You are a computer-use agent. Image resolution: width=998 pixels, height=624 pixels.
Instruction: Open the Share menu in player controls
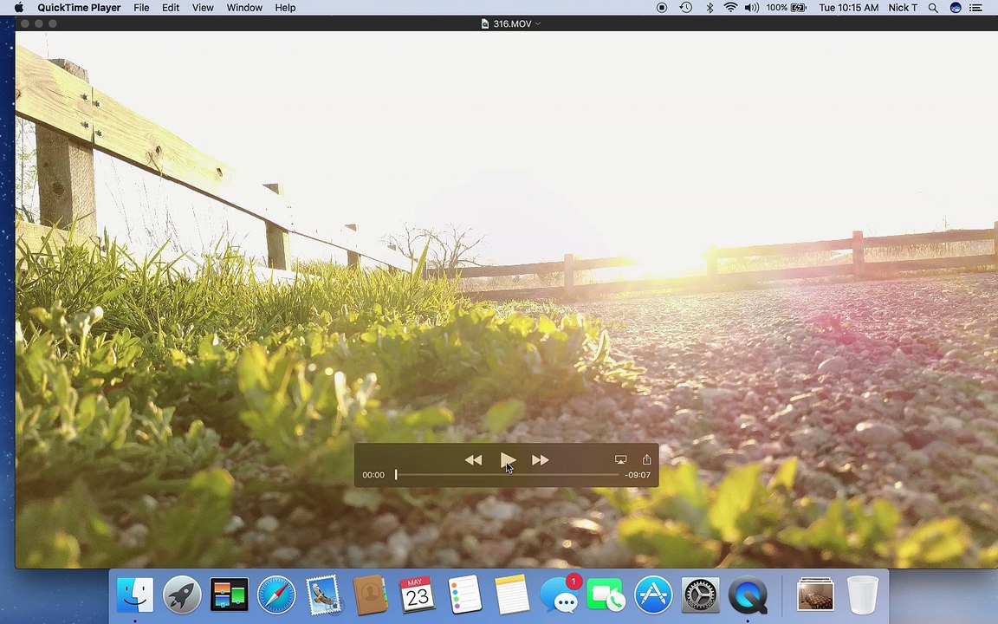pyautogui.click(x=646, y=459)
